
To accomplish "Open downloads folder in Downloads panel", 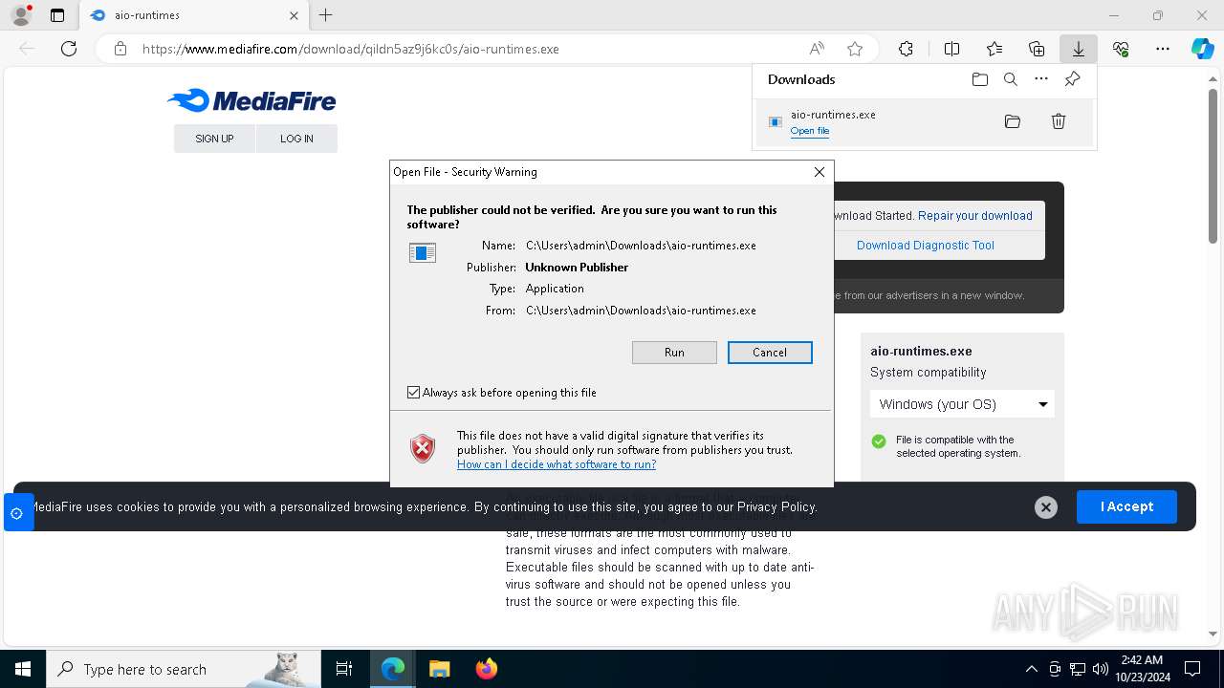I will (979, 79).
